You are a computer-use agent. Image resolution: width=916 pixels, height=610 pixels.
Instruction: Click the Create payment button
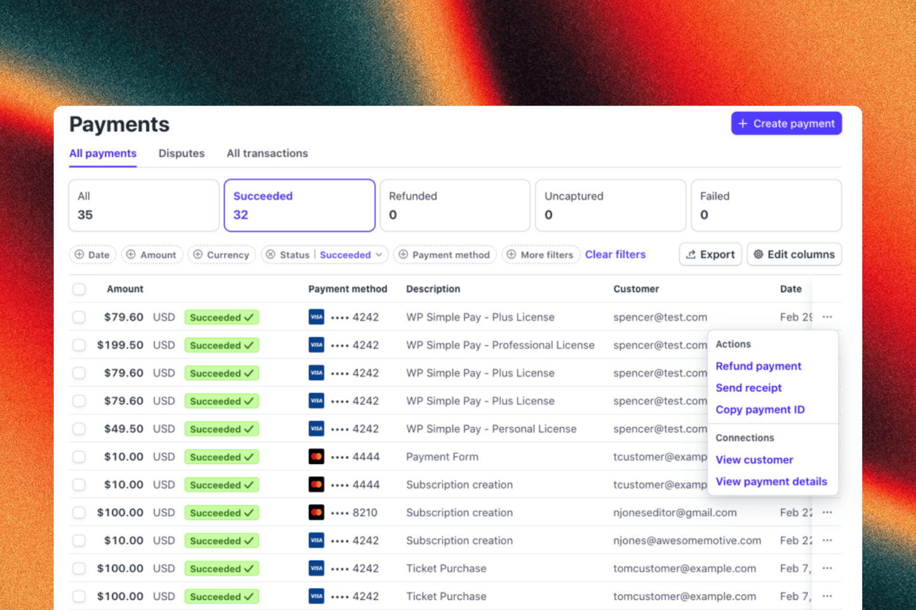(786, 123)
